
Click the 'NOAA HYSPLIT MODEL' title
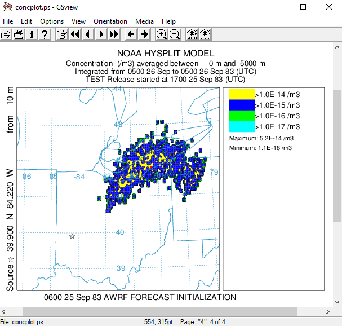coord(166,54)
